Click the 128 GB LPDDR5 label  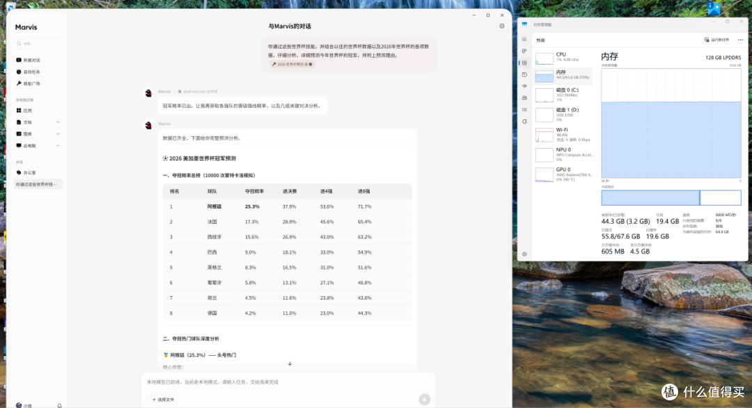tap(723, 58)
